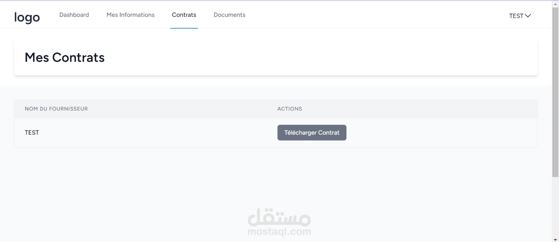The image size is (559, 242).
Task: Click the vertical scrollbar thumb
Action: click(x=555, y=92)
